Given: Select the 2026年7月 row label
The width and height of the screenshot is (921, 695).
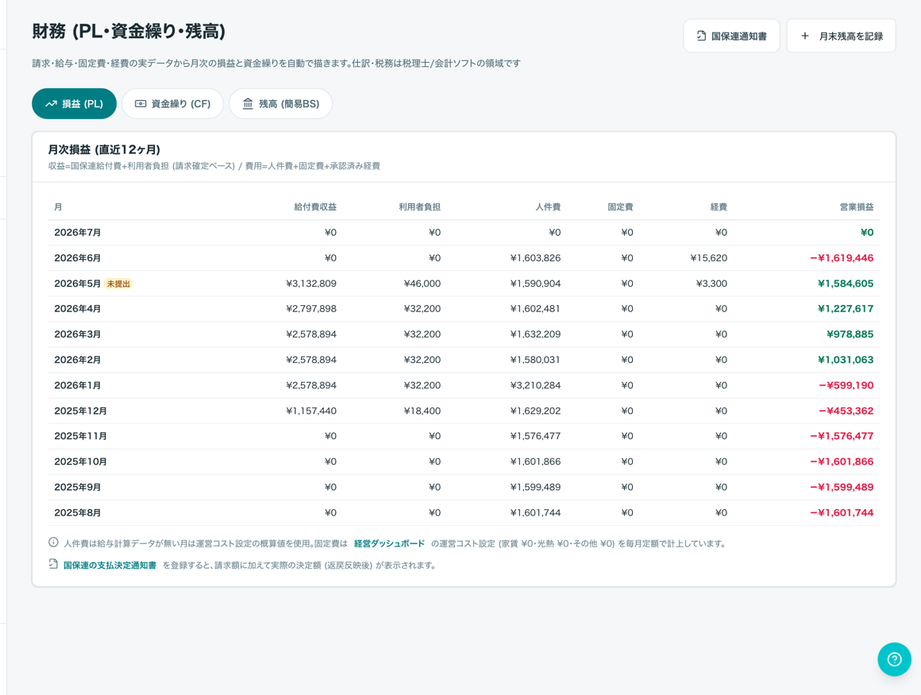Looking at the screenshot, I should pos(78,233).
